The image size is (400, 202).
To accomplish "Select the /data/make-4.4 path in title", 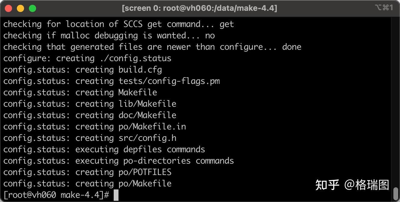I will (238, 8).
